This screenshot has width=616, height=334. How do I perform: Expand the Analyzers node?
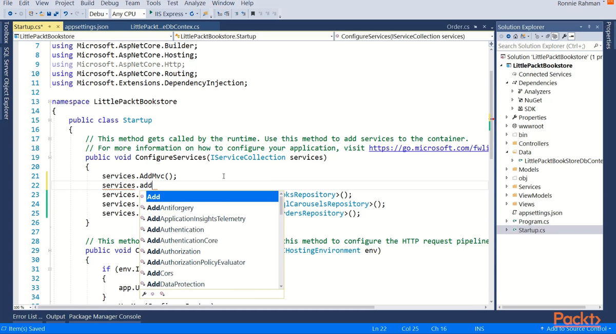(x=512, y=91)
